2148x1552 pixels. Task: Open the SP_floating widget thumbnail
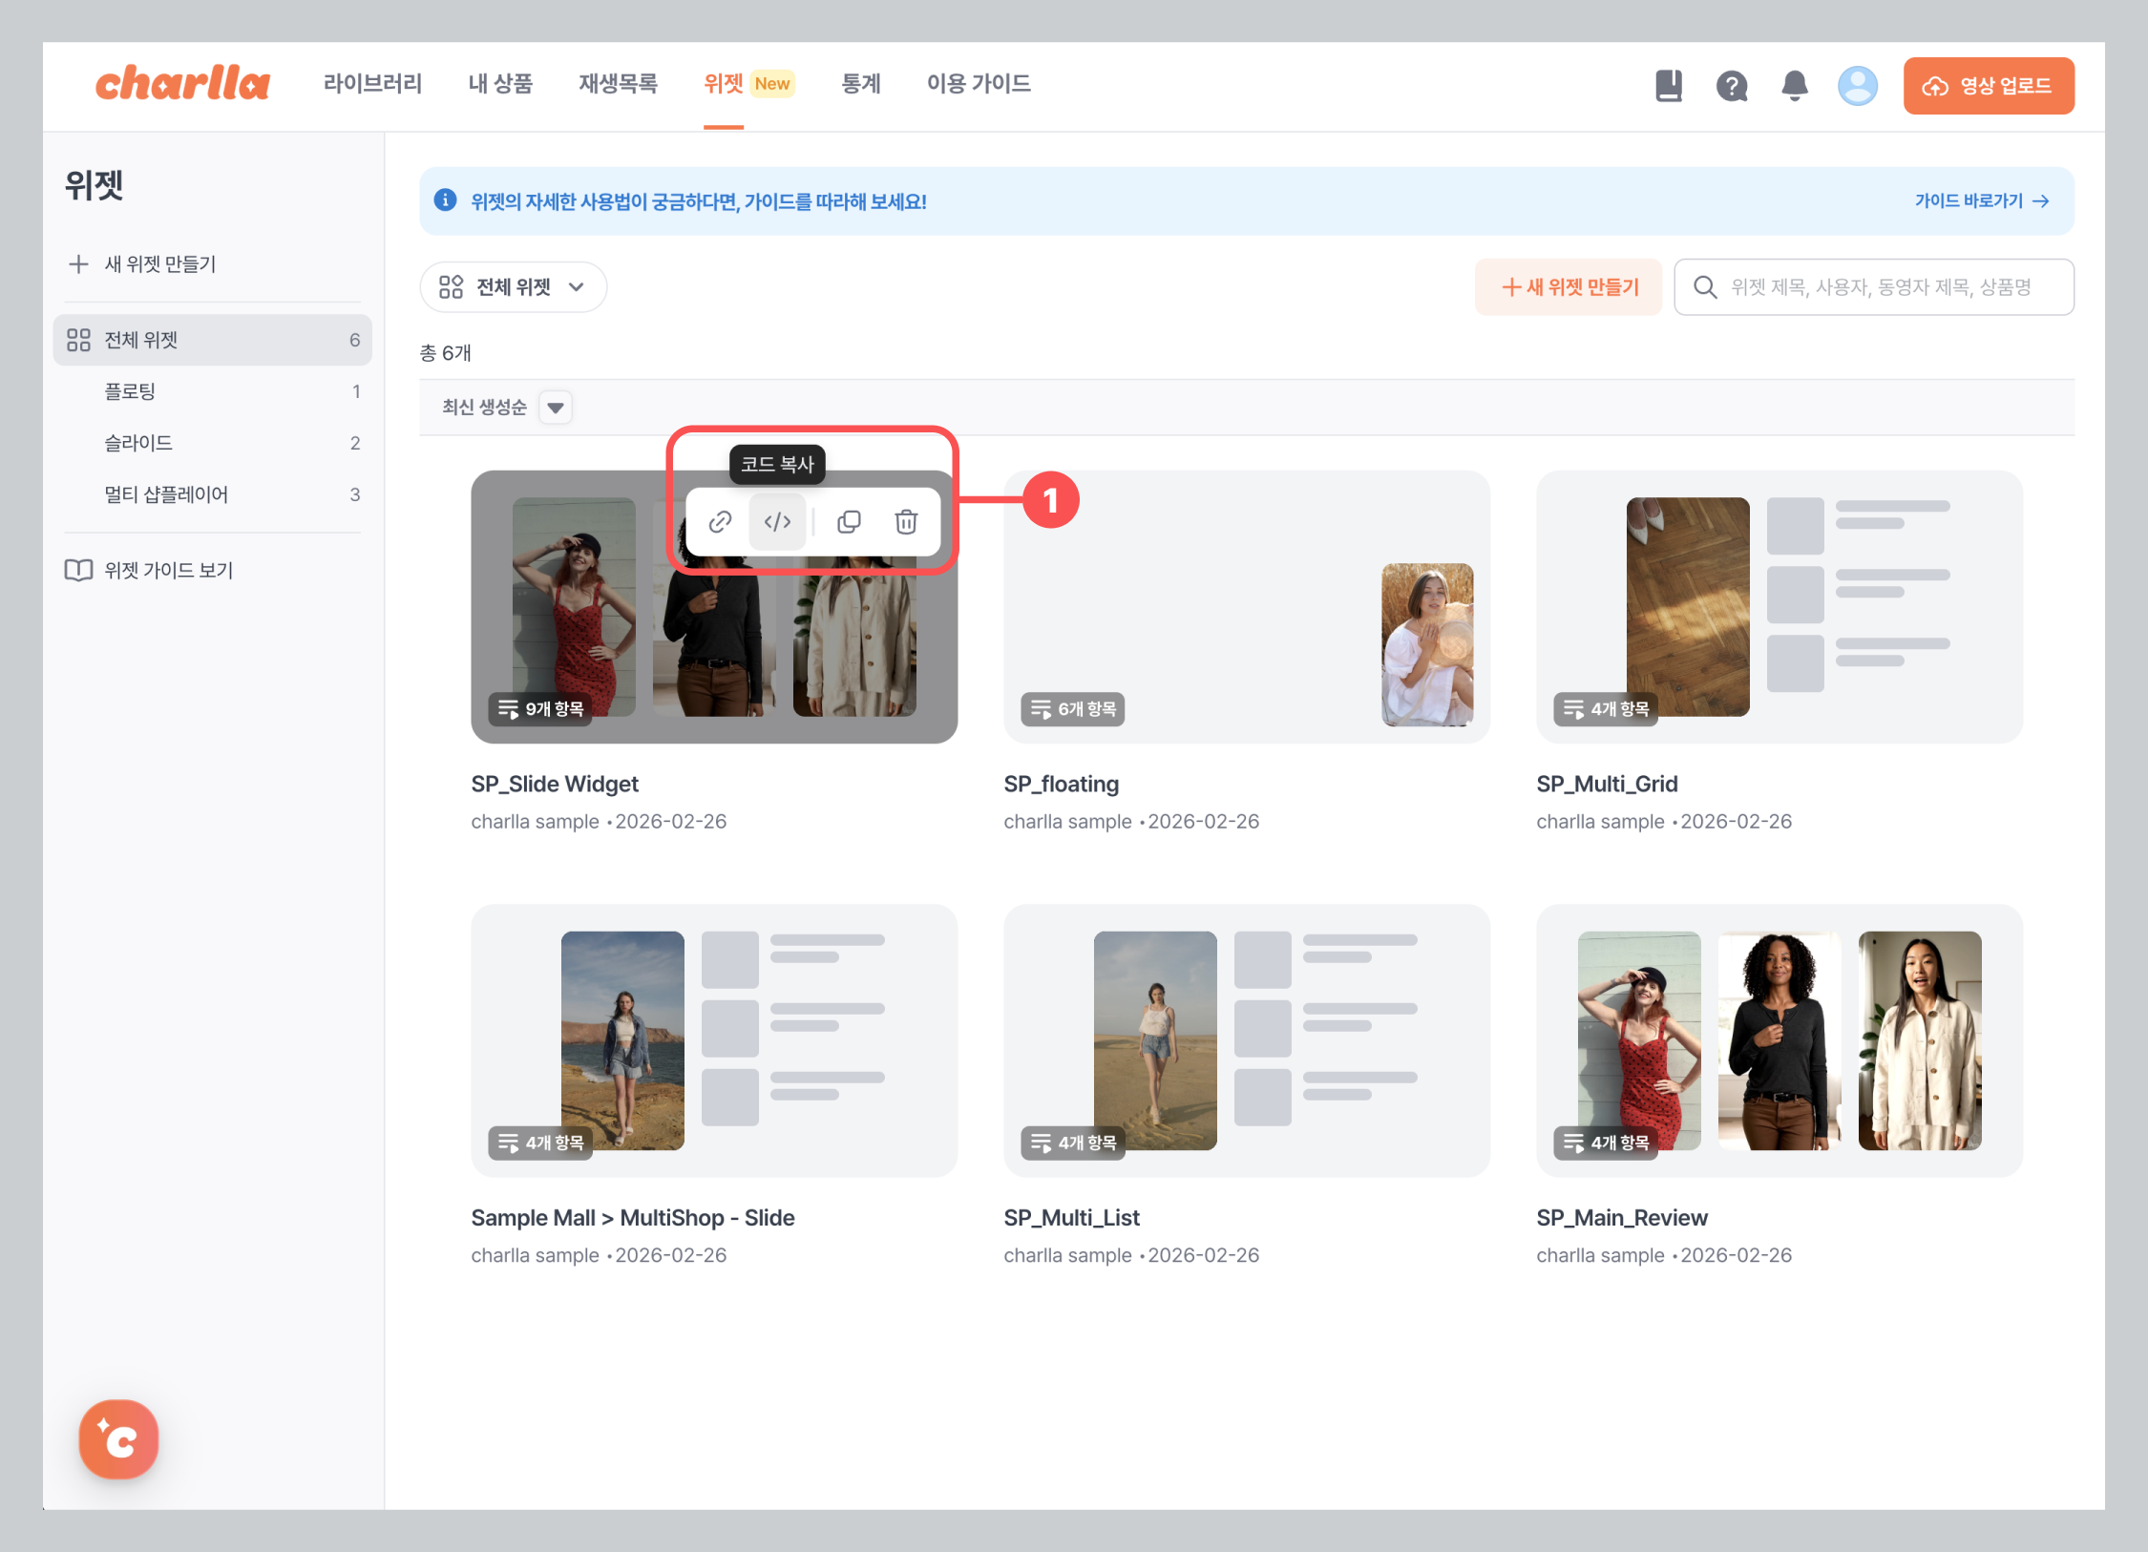click(x=1246, y=607)
